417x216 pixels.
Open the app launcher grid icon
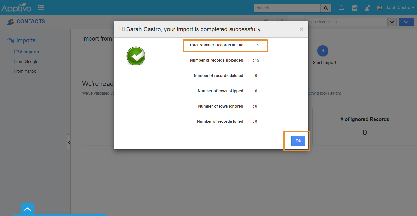pos(41,7)
